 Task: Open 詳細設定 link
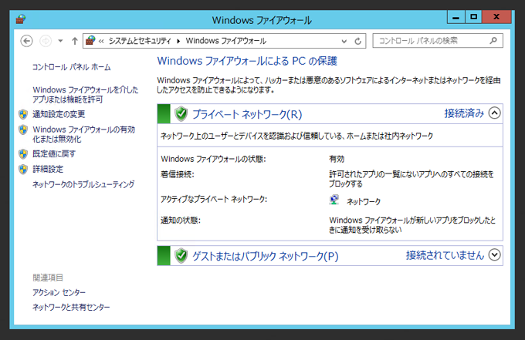pyautogui.click(x=48, y=169)
